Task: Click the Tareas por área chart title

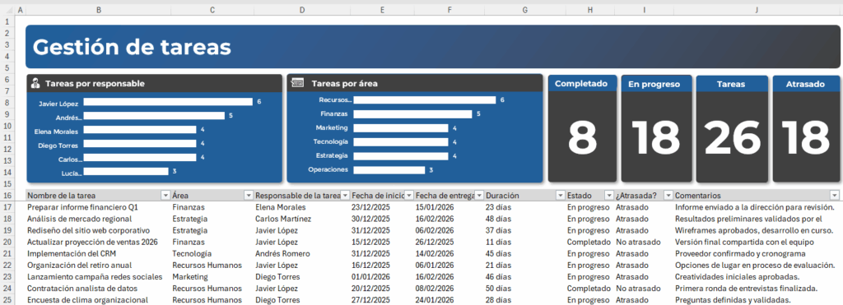Action: [x=344, y=84]
